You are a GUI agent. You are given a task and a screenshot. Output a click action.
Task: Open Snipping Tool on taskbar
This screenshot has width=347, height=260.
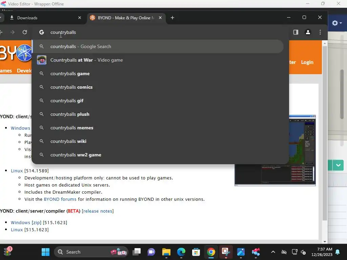[226, 252]
